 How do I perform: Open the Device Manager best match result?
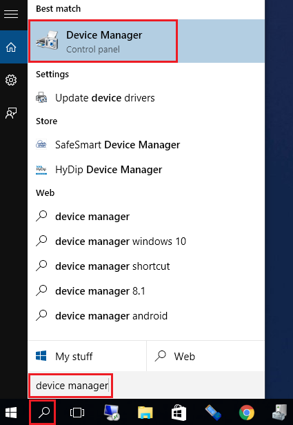point(146,41)
